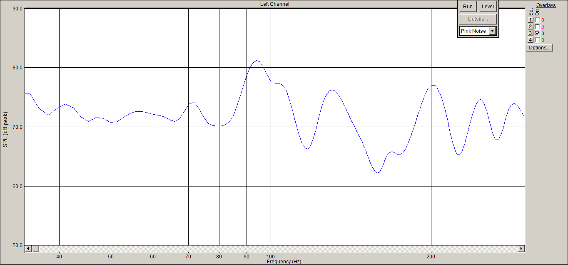Screen dimensions: 568x265
Task: Click the SPL (dB peak) axis label
Action: 5,129
